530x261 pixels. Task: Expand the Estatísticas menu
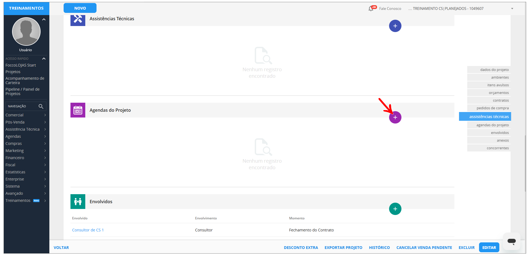(x=26, y=172)
